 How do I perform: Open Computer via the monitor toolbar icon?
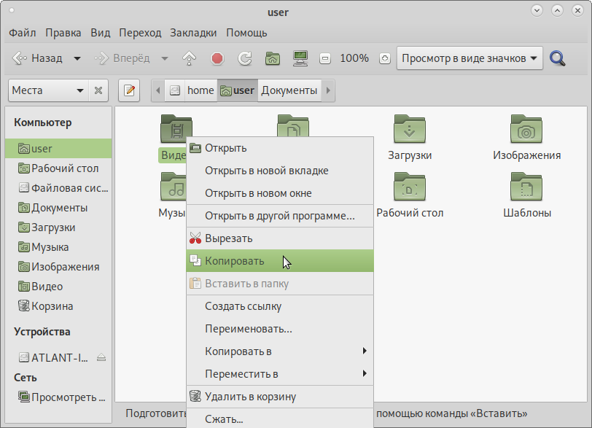click(299, 58)
